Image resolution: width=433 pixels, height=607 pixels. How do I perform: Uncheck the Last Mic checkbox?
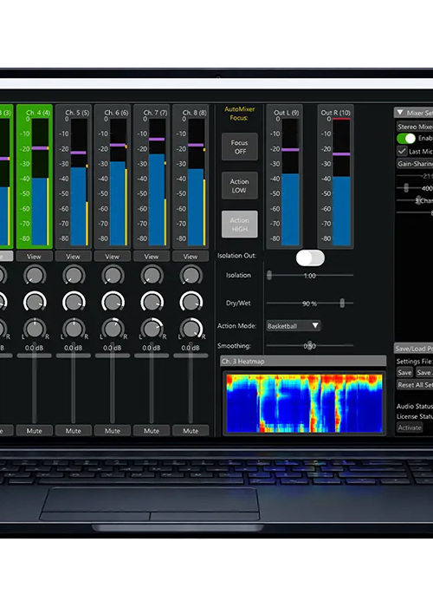pos(402,151)
